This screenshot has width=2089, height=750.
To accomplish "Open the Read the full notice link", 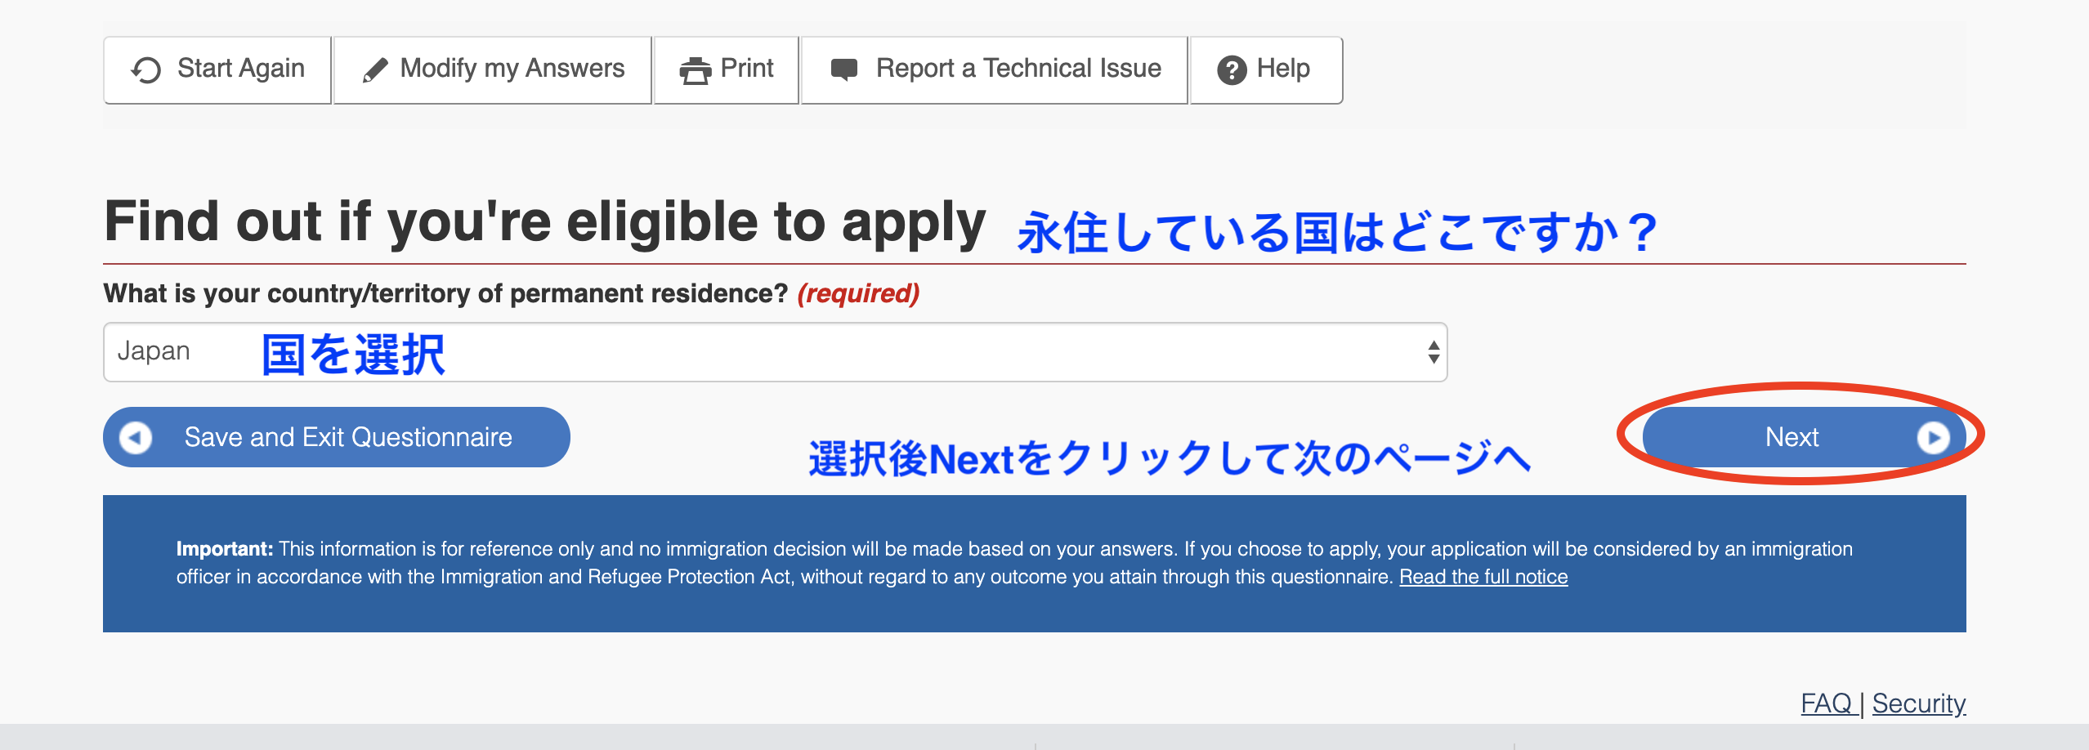I will point(1483,577).
